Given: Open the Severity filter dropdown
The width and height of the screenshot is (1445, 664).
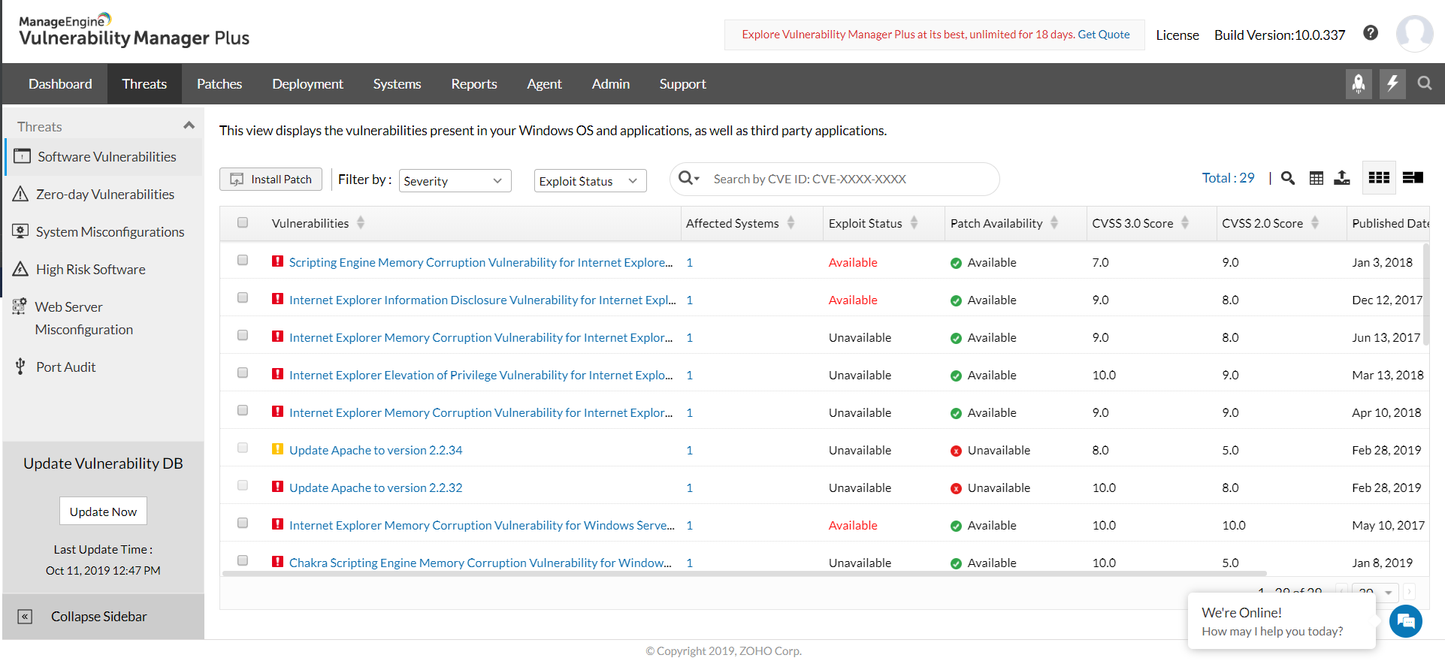Looking at the screenshot, I should pos(455,181).
